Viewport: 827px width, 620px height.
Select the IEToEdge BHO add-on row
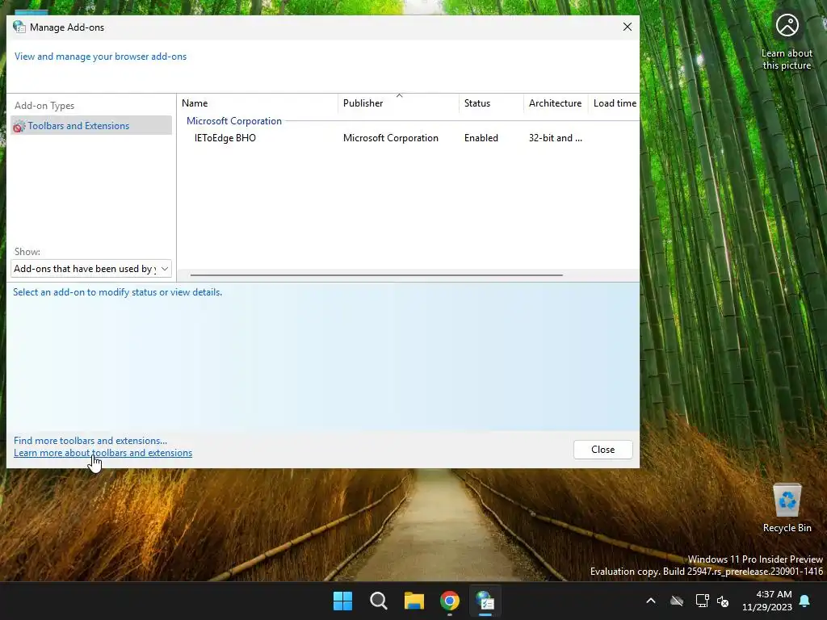coord(408,138)
